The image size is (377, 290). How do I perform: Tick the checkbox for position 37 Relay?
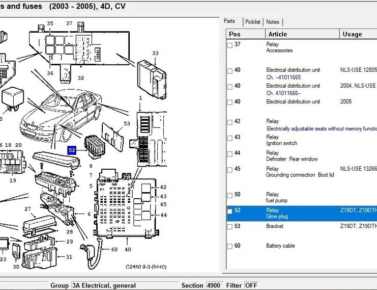[230, 45]
